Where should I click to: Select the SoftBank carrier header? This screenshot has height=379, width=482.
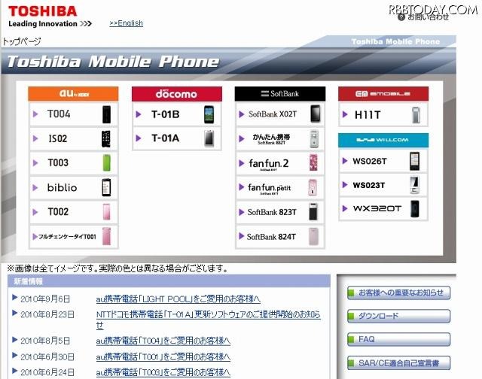[x=280, y=93]
